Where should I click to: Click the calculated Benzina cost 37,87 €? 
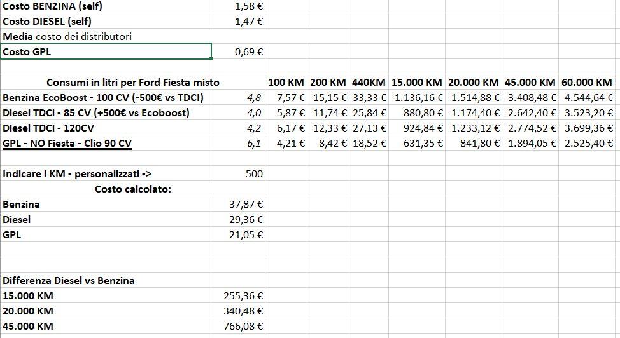coord(238,205)
